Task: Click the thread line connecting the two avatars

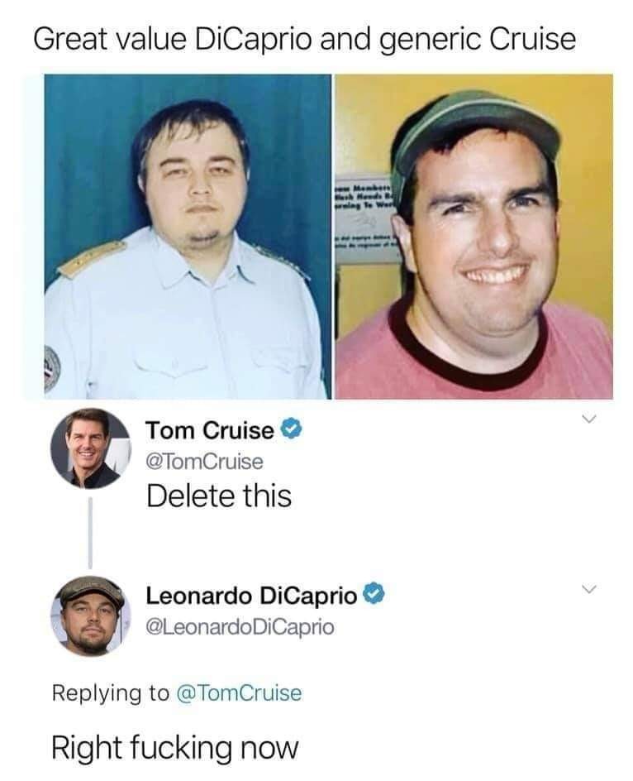Action: click(90, 532)
